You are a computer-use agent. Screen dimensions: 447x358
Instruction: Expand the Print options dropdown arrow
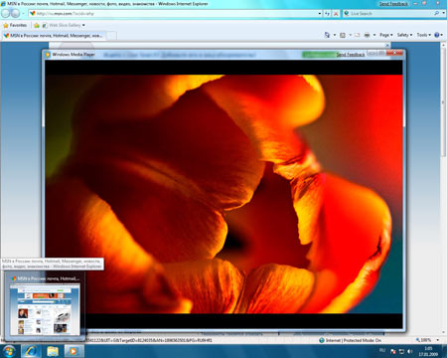374,35
